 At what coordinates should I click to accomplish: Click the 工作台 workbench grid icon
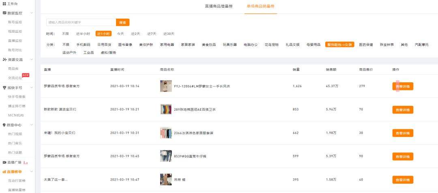click(x=4, y=3)
